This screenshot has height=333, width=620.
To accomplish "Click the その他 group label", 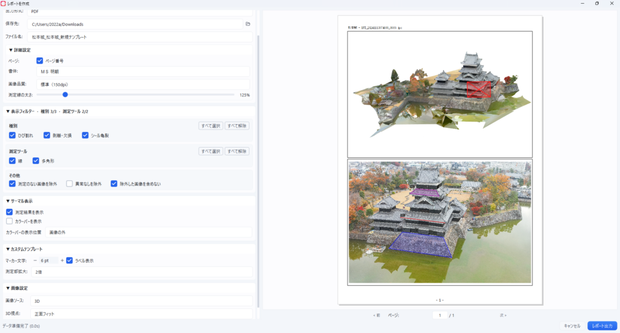I will [15, 176].
